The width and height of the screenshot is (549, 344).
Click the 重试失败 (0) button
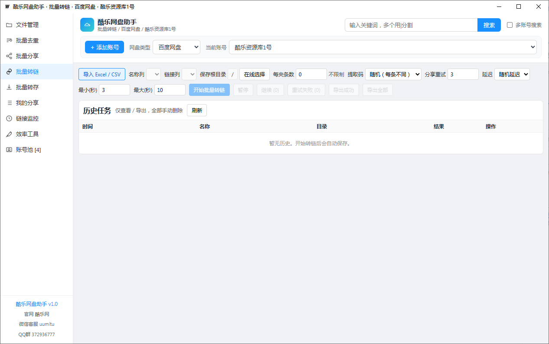coord(306,90)
